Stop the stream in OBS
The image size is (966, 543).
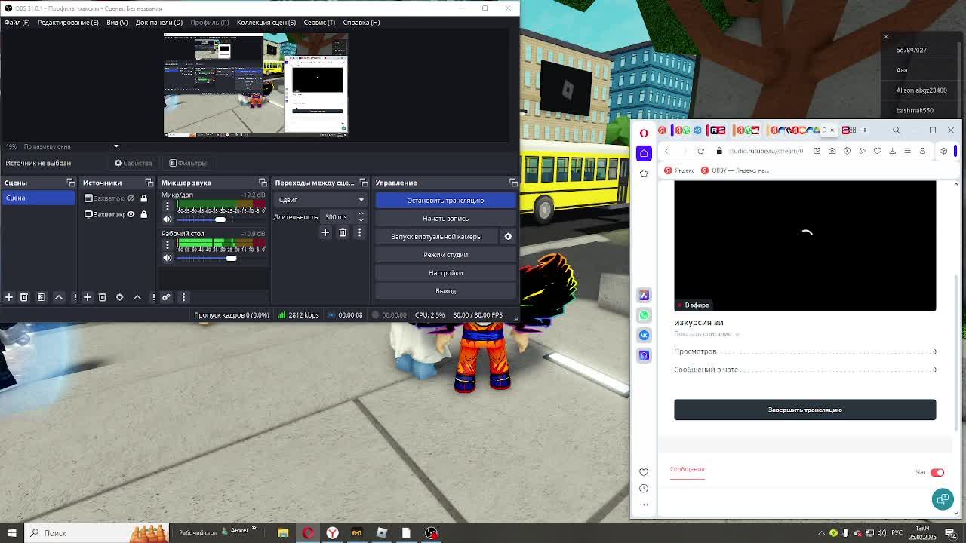coord(445,201)
